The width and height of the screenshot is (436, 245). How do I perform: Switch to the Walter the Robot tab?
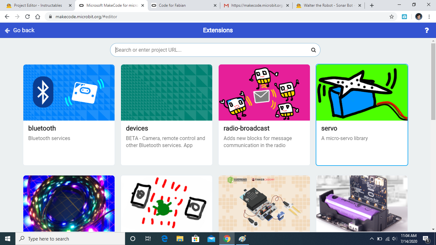pos(329,5)
